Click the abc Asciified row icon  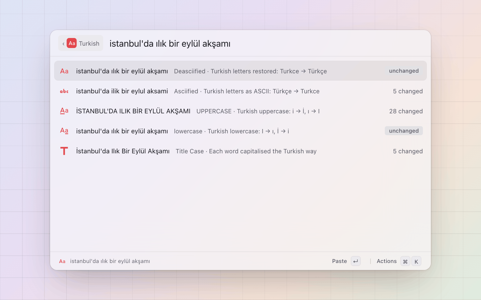(x=64, y=91)
